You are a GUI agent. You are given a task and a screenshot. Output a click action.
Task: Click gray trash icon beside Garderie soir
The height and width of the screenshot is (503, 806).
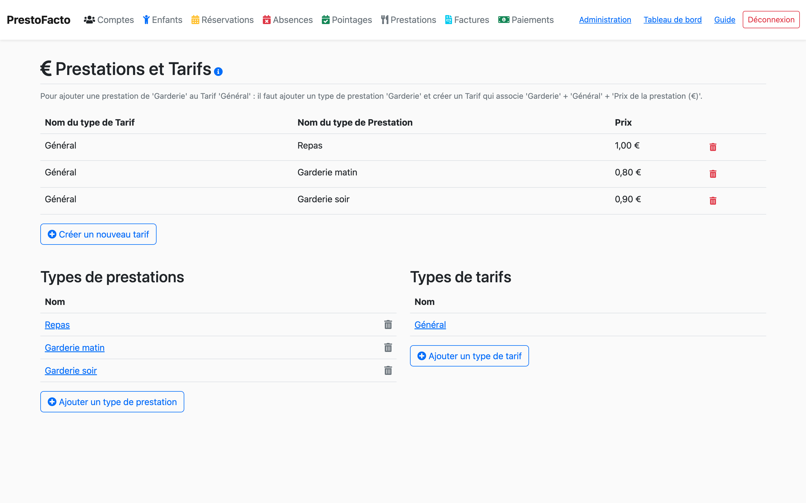pyautogui.click(x=388, y=371)
